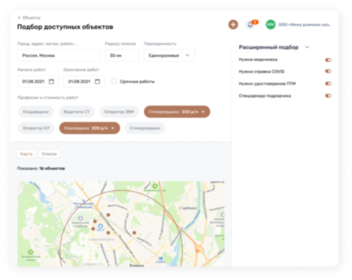
Task: Toggle the Спецодежда подрядчика switch
Action: point(328,96)
